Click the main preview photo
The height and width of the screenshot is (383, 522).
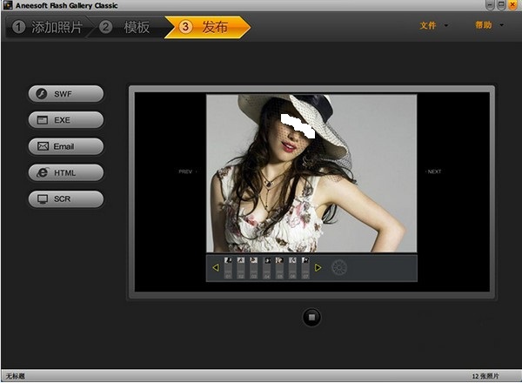(x=311, y=173)
